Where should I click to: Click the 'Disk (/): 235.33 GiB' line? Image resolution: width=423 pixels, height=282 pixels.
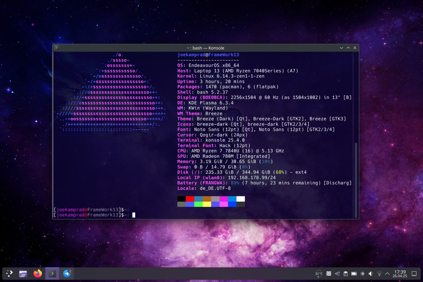[x=242, y=172]
